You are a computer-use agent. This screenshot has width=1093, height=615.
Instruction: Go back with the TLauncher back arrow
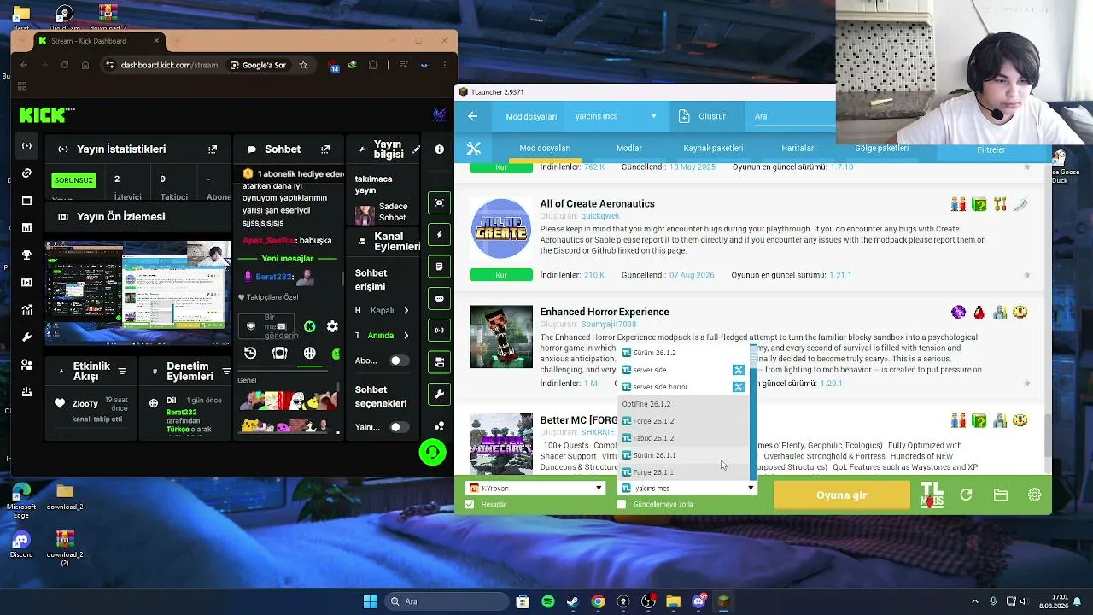click(473, 116)
